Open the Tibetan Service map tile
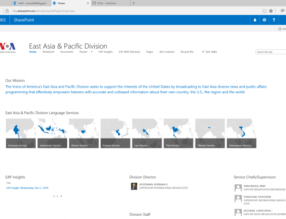The image size is (286, 219). point(210,133)
